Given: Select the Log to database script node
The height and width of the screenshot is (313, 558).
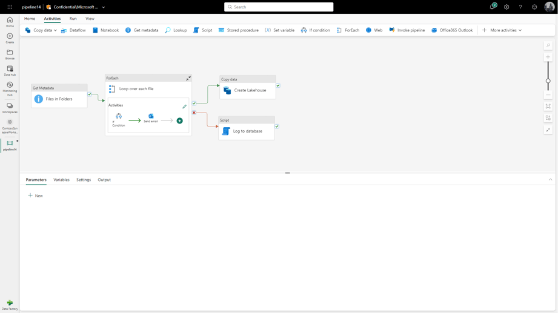Looking at the screenshot, I should coord(247,128).
